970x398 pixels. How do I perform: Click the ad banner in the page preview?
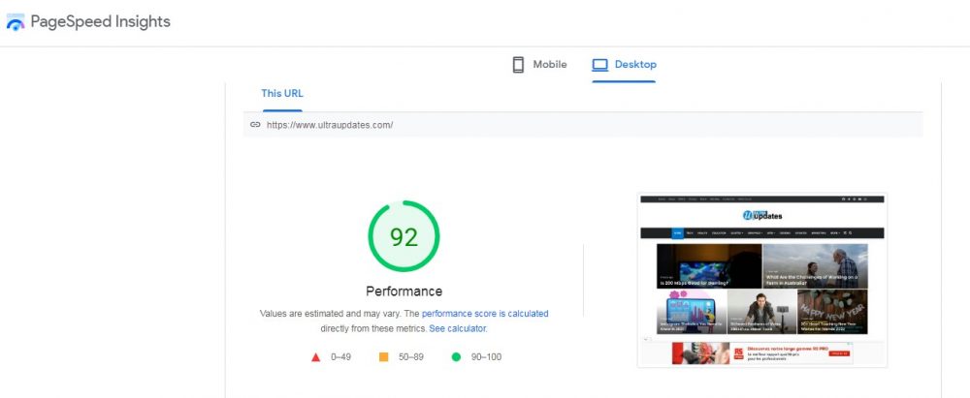coord(761,352)
